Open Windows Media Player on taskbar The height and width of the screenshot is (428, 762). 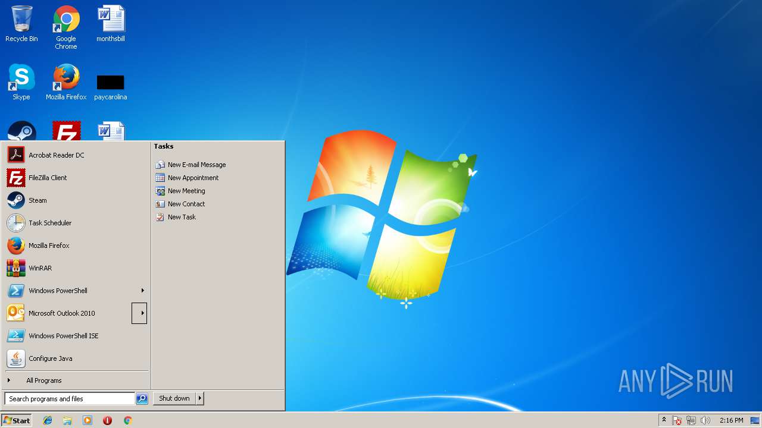pos(88,420)
